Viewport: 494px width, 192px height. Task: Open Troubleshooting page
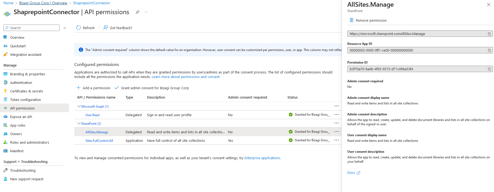coord(23,170)
